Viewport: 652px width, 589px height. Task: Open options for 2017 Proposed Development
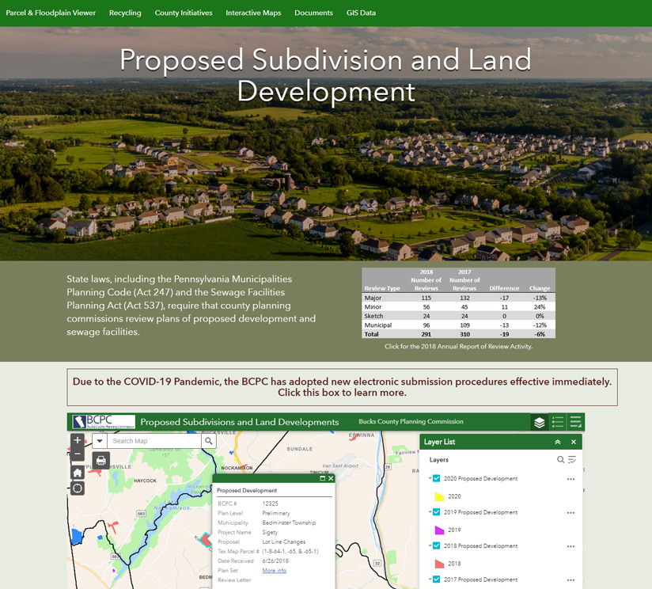[571, 579]
